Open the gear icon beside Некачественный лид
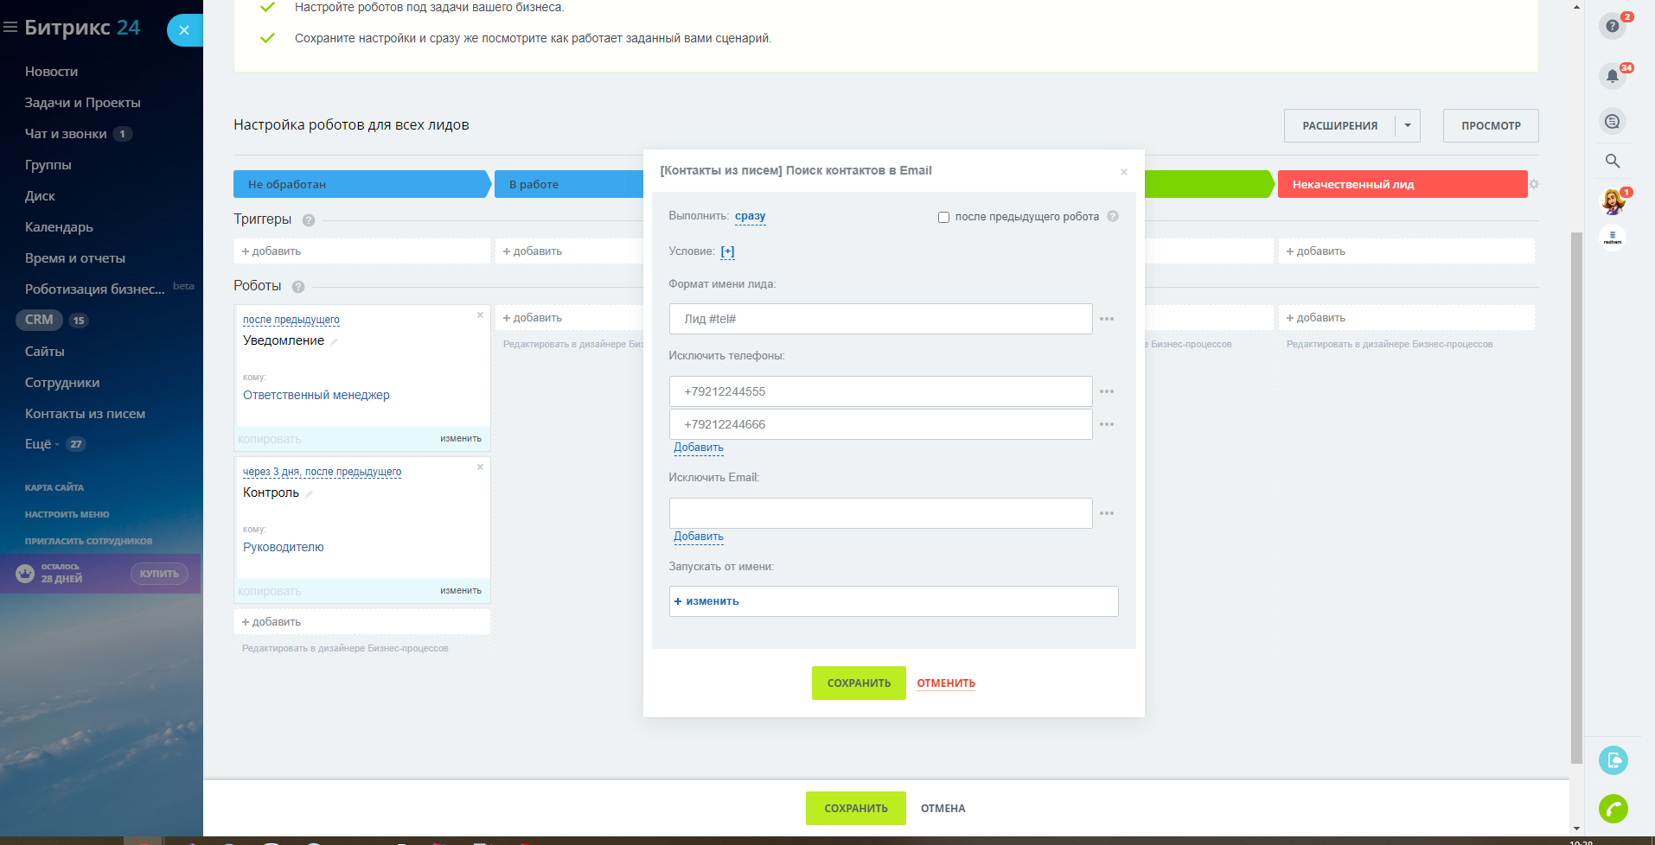1655x845 pixels. (x=1534, y=184)
